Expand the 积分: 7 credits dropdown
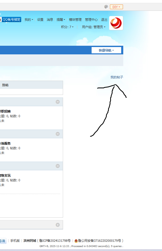This screenshot has height=251, width=162. [67, 27]
